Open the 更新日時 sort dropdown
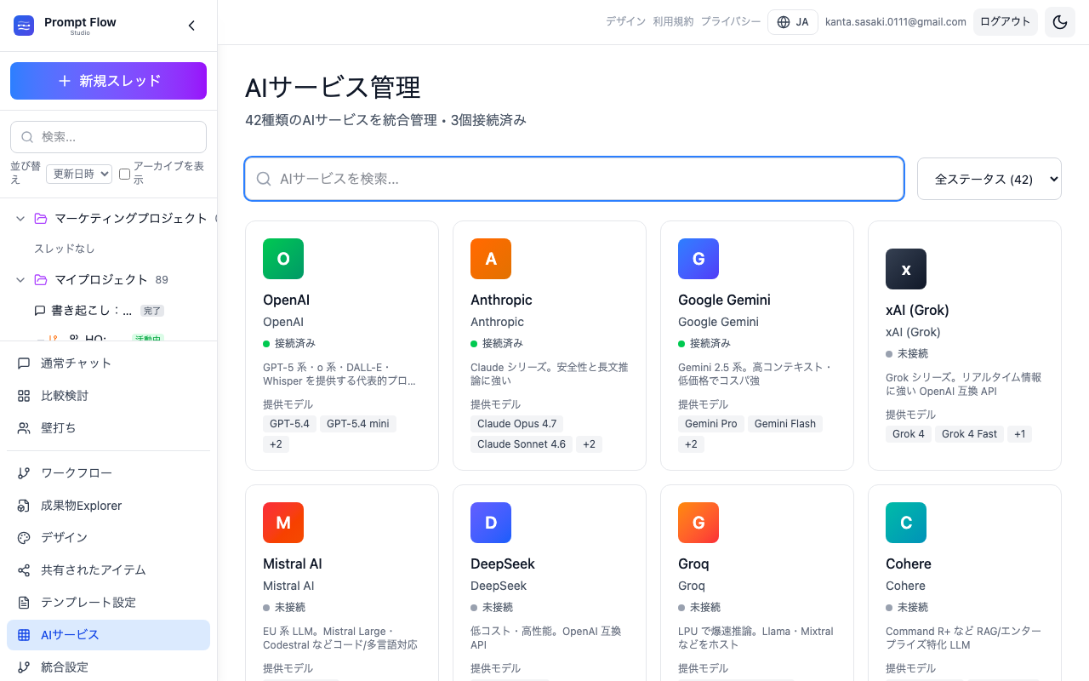The width and height of the screenshot is (1089, 681). click(x=79, y=174)
